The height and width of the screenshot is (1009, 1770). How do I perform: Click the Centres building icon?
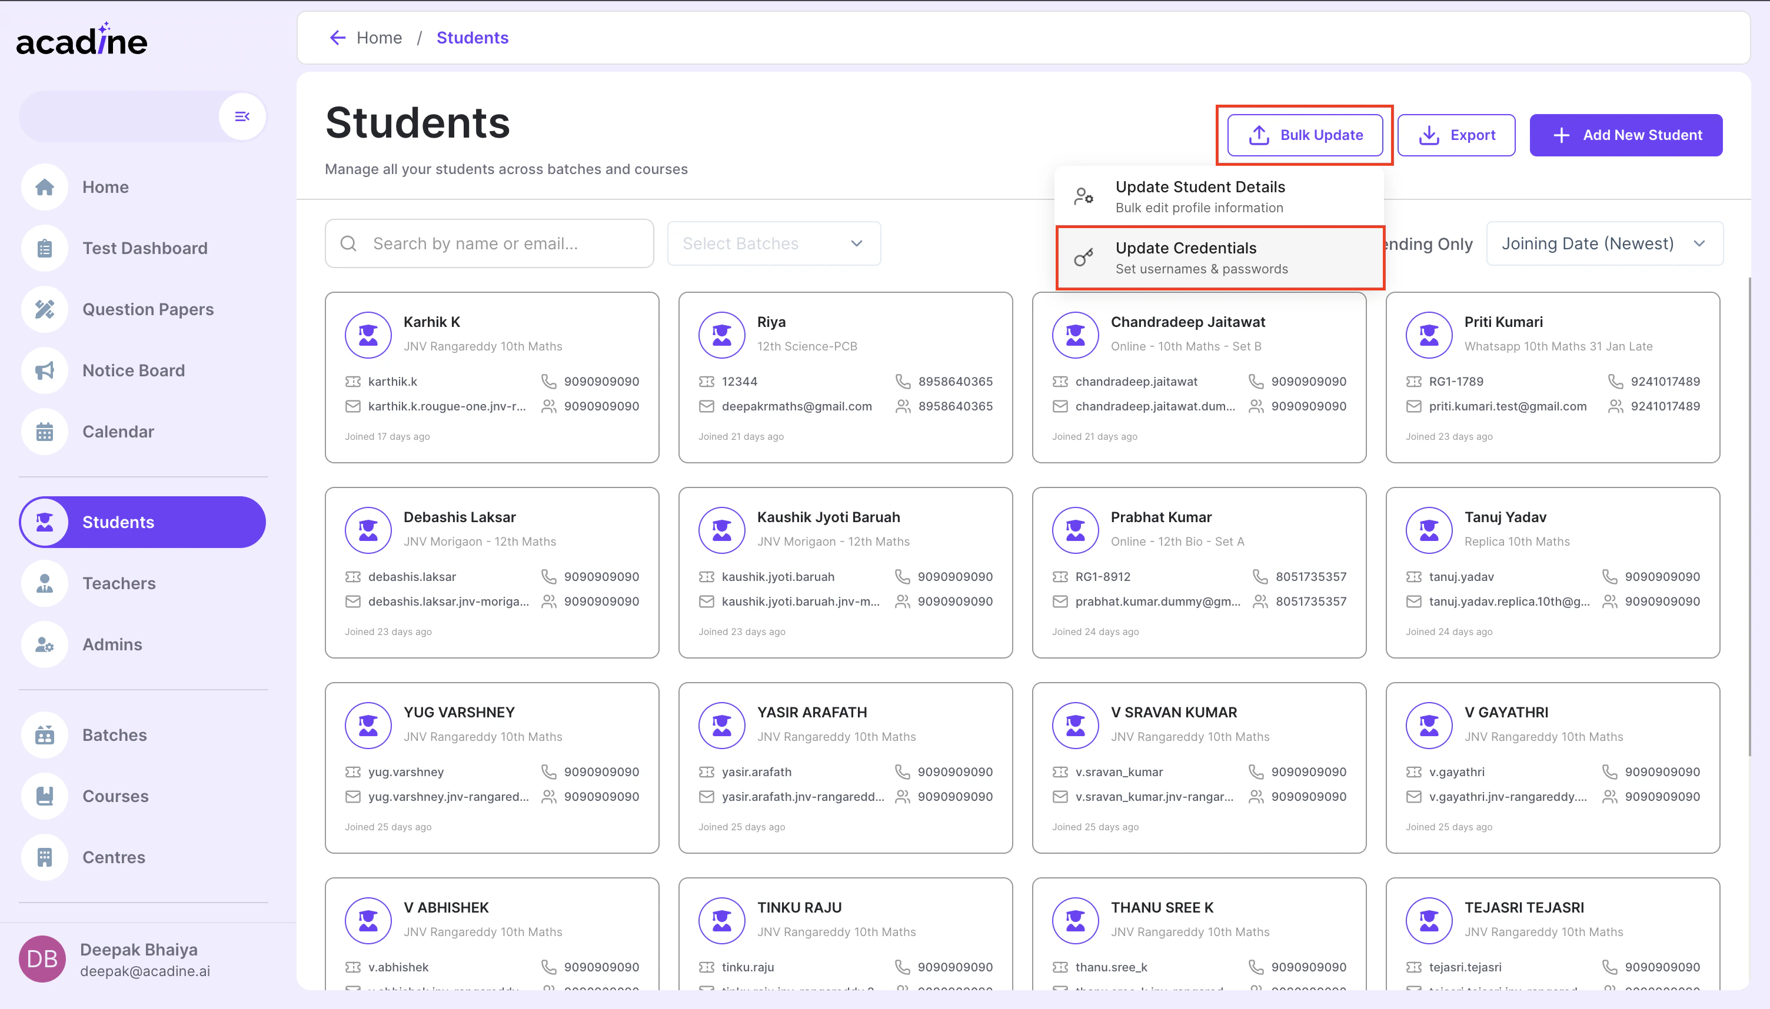[x=44, y=857]
